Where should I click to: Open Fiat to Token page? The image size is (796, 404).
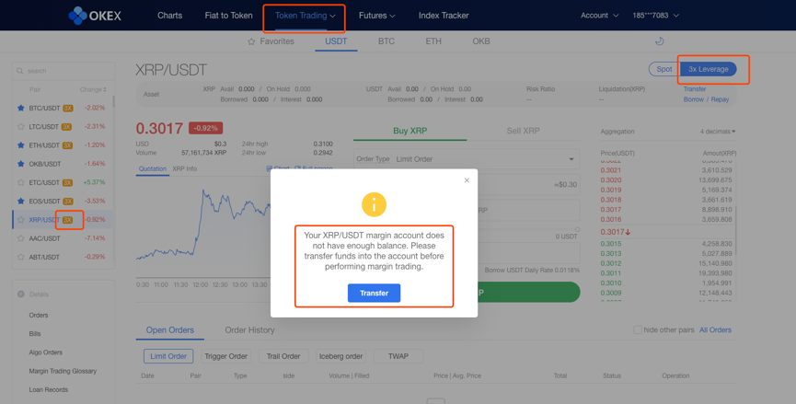coord(228,16)
